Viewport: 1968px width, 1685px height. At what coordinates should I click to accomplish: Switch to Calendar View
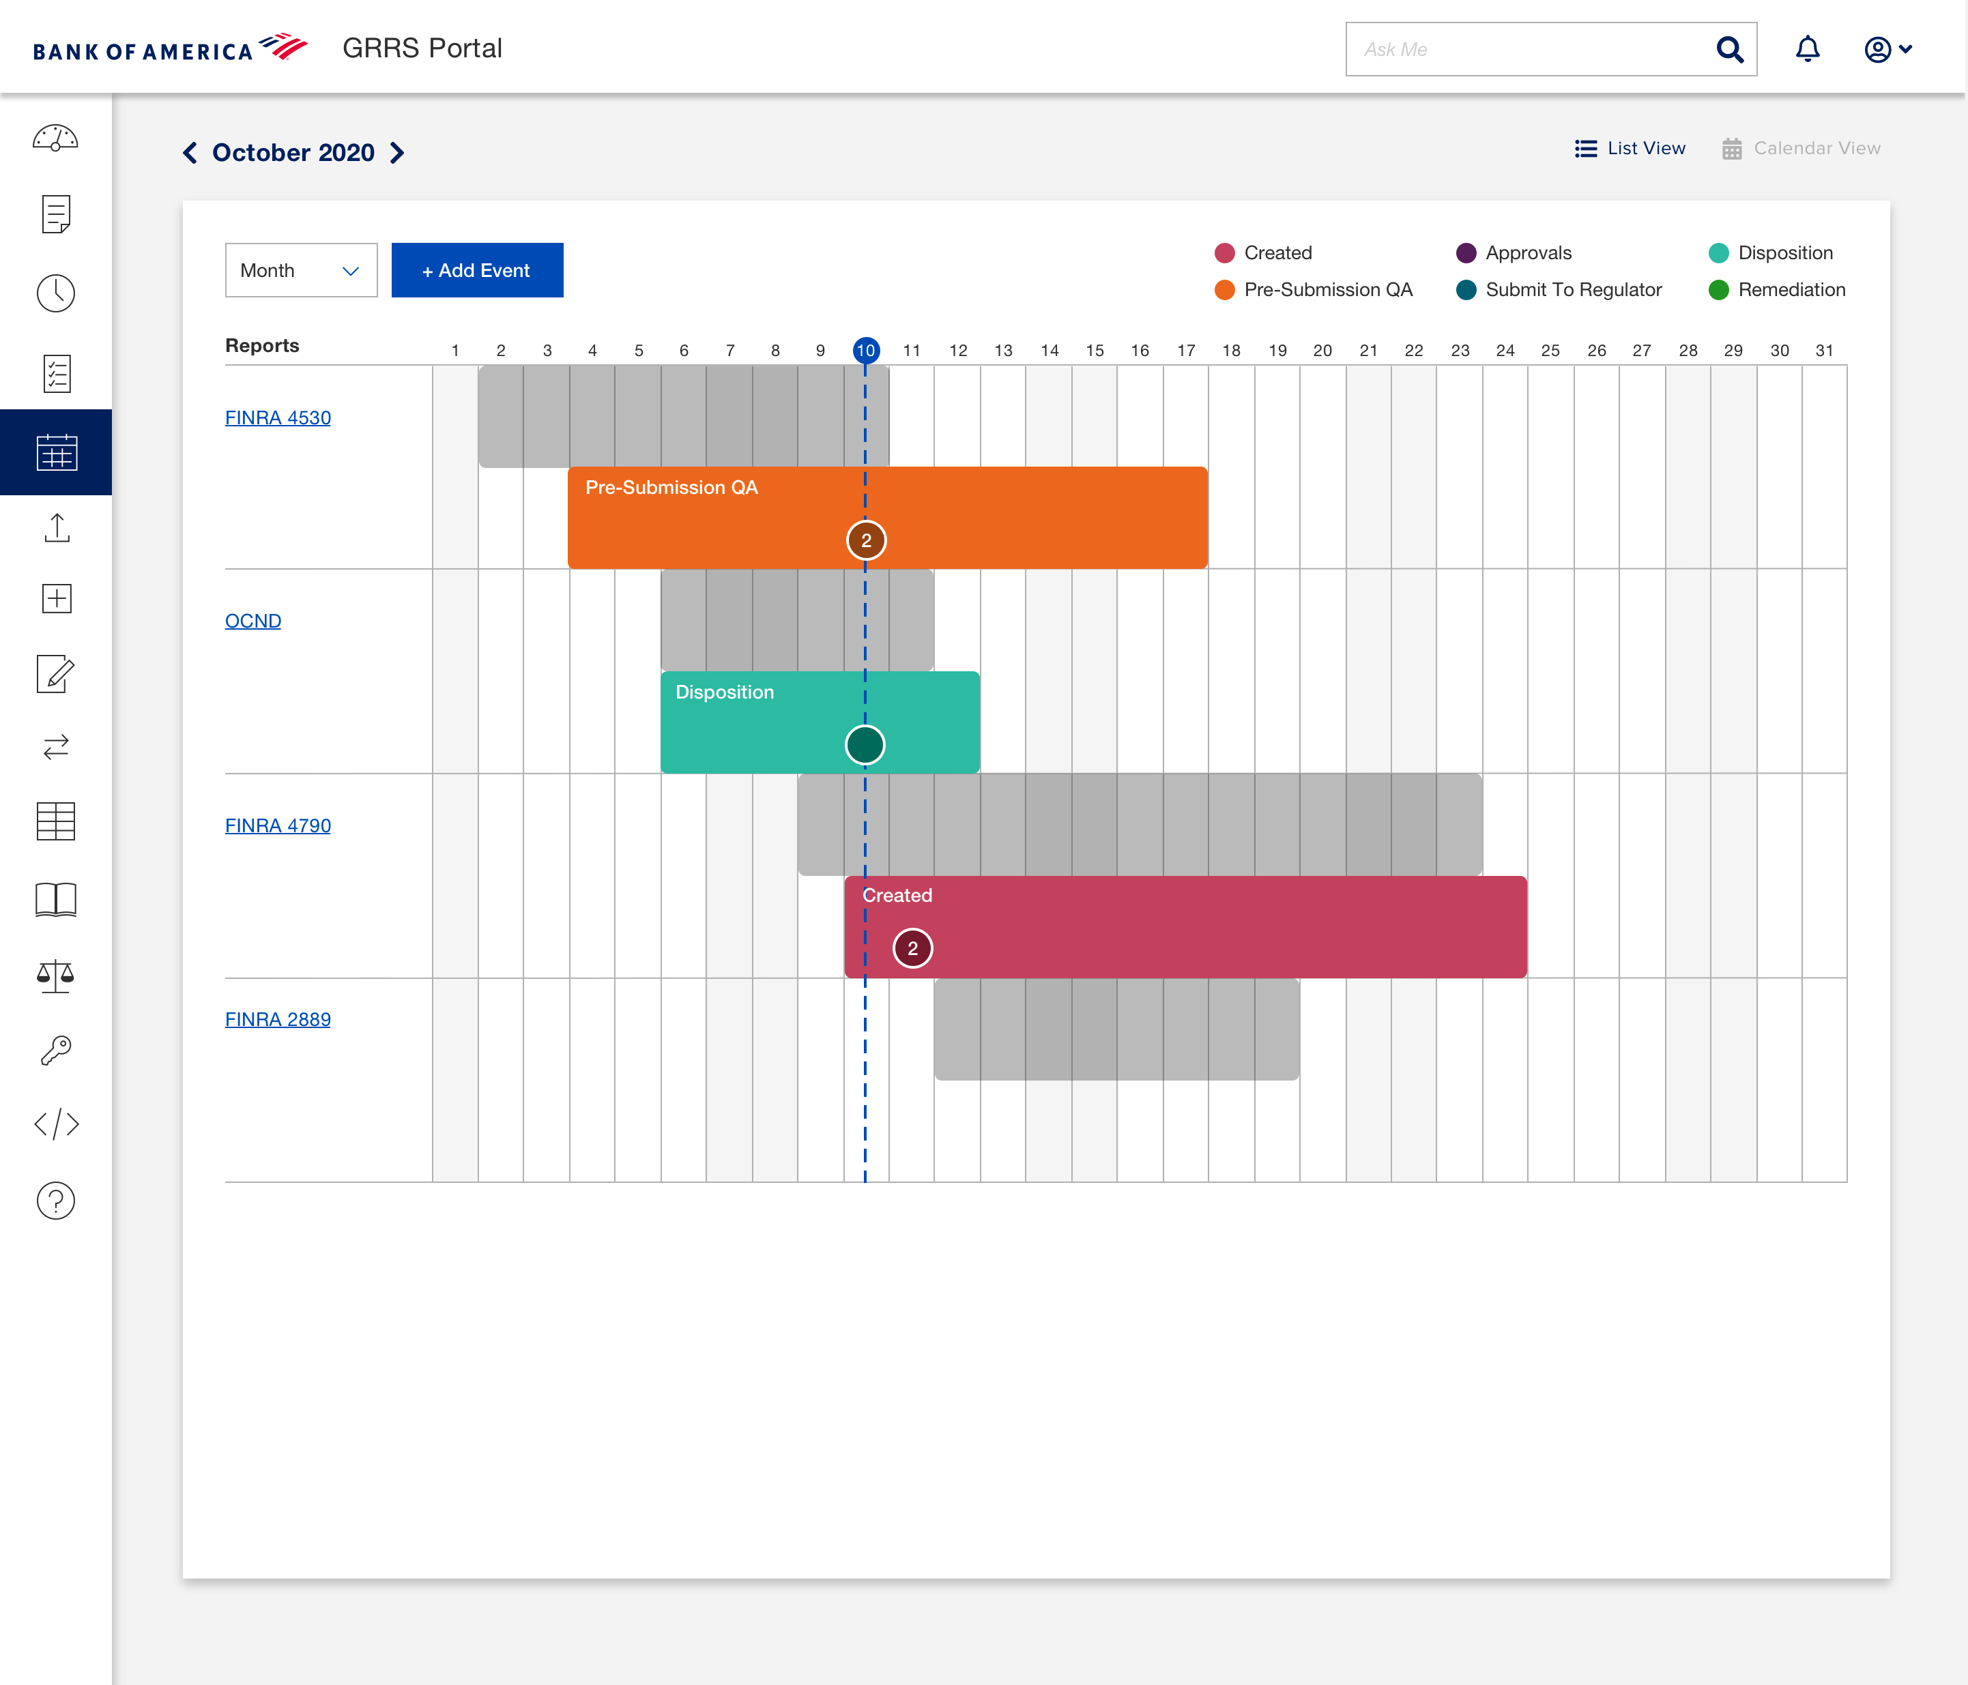(x=1801, y=148)
